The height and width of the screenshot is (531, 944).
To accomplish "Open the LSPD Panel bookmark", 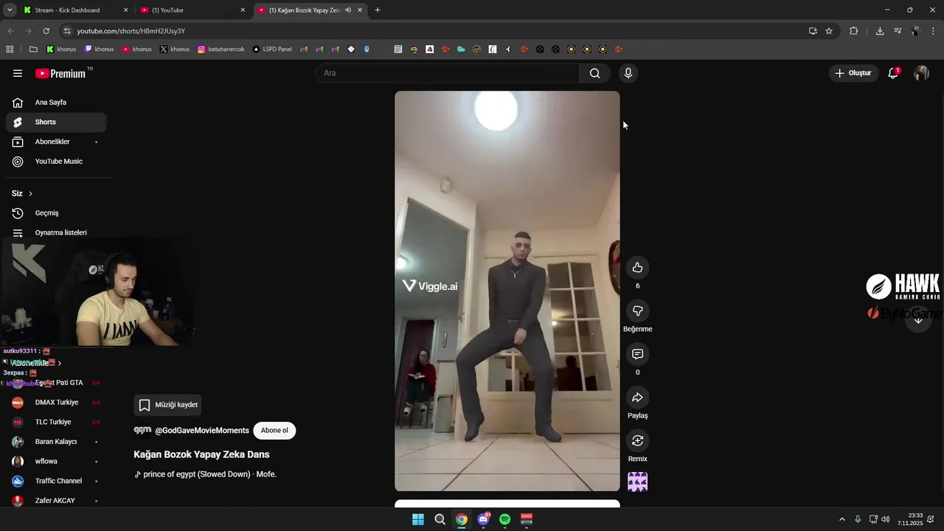I will pyautogui.click(x=272, y=49).
